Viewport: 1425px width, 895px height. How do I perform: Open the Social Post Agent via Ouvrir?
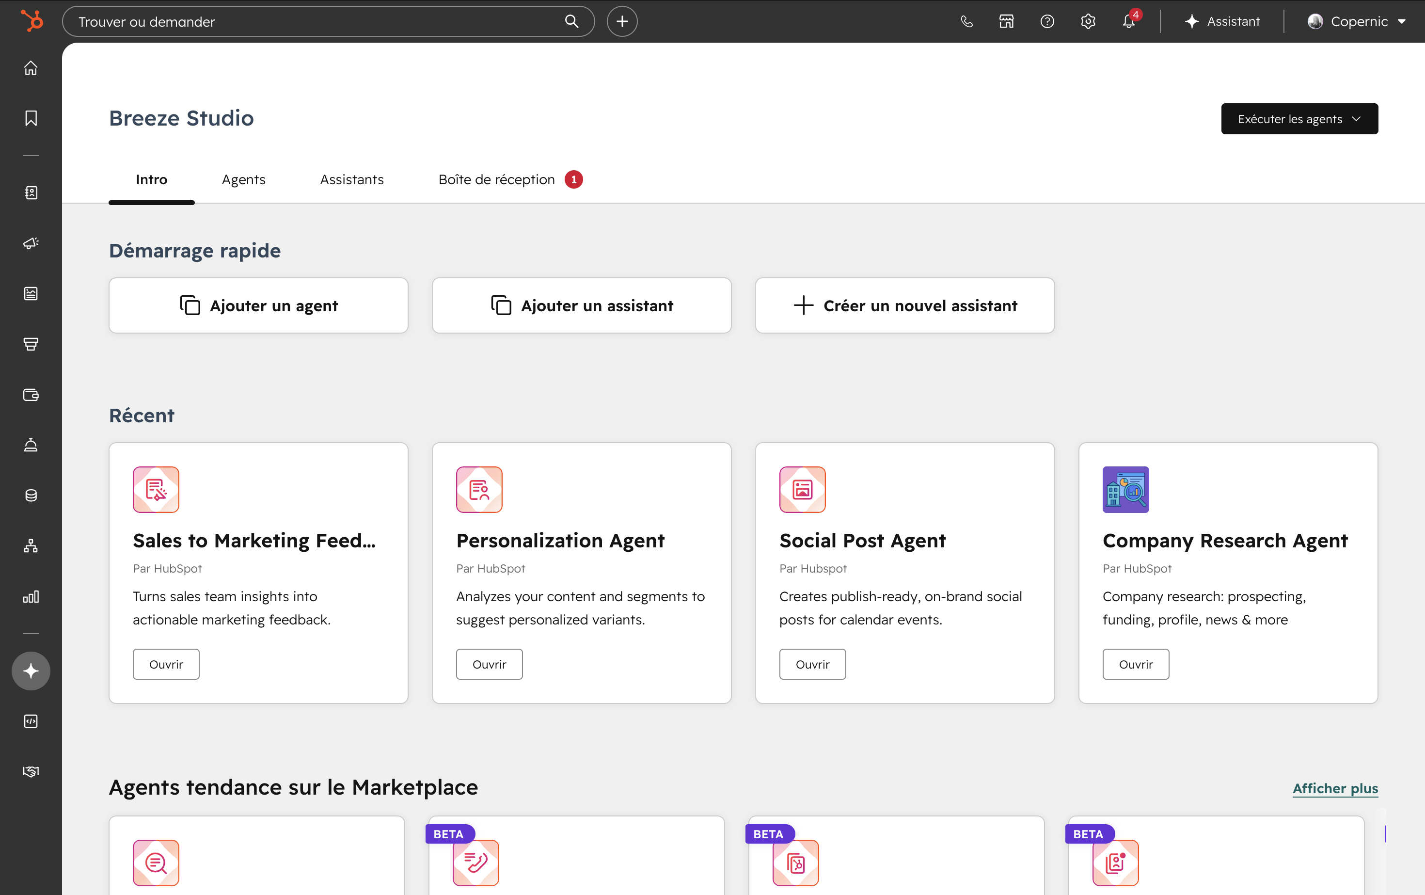[812, 664]
